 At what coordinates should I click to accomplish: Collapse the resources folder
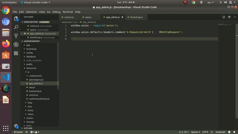point(31,68)
